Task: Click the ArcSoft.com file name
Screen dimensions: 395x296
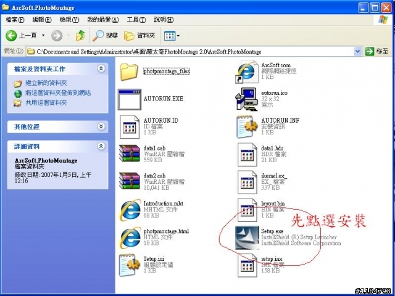Action: (276, 65)
